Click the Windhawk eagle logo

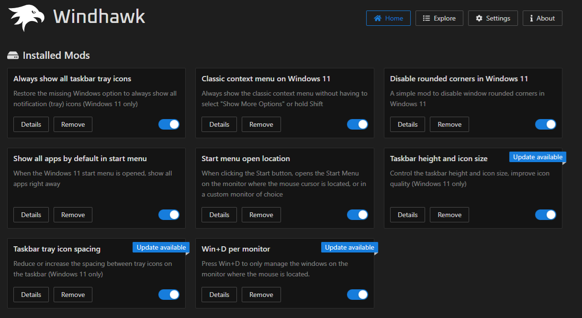coord(27,18)
